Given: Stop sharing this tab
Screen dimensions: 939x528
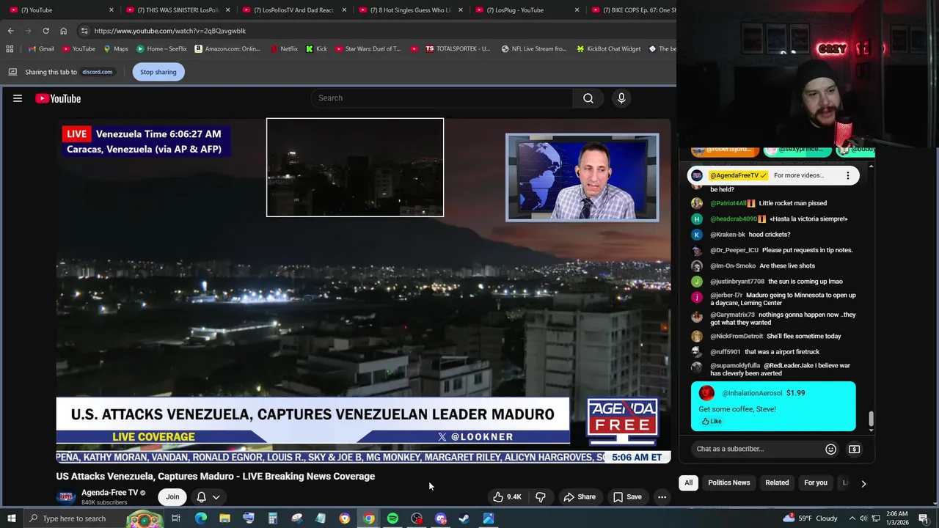Looking at the screenshot, I should [158, 72].
